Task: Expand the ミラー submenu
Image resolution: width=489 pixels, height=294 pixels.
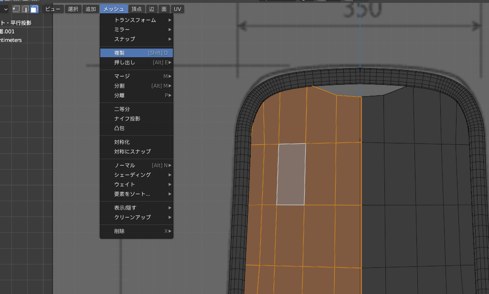Action: click(137, 30)
